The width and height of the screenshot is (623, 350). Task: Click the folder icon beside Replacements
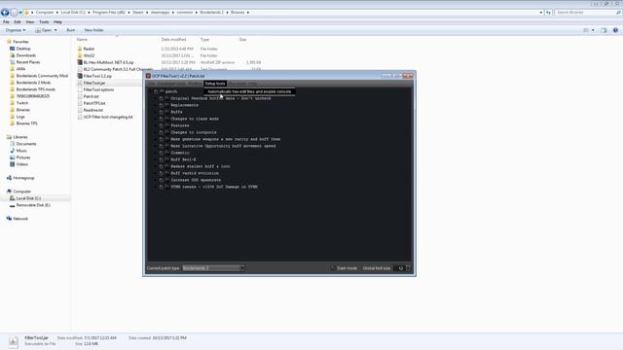click(166, 105)
